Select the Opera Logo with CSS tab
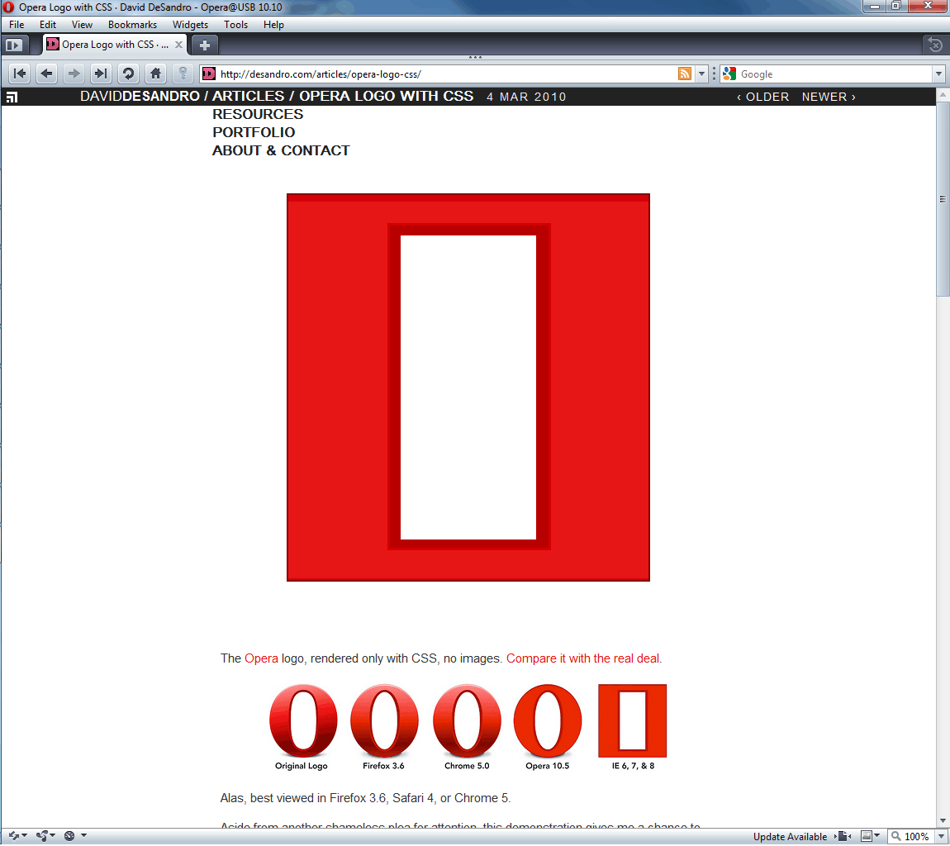 click(x=115, y=45)
